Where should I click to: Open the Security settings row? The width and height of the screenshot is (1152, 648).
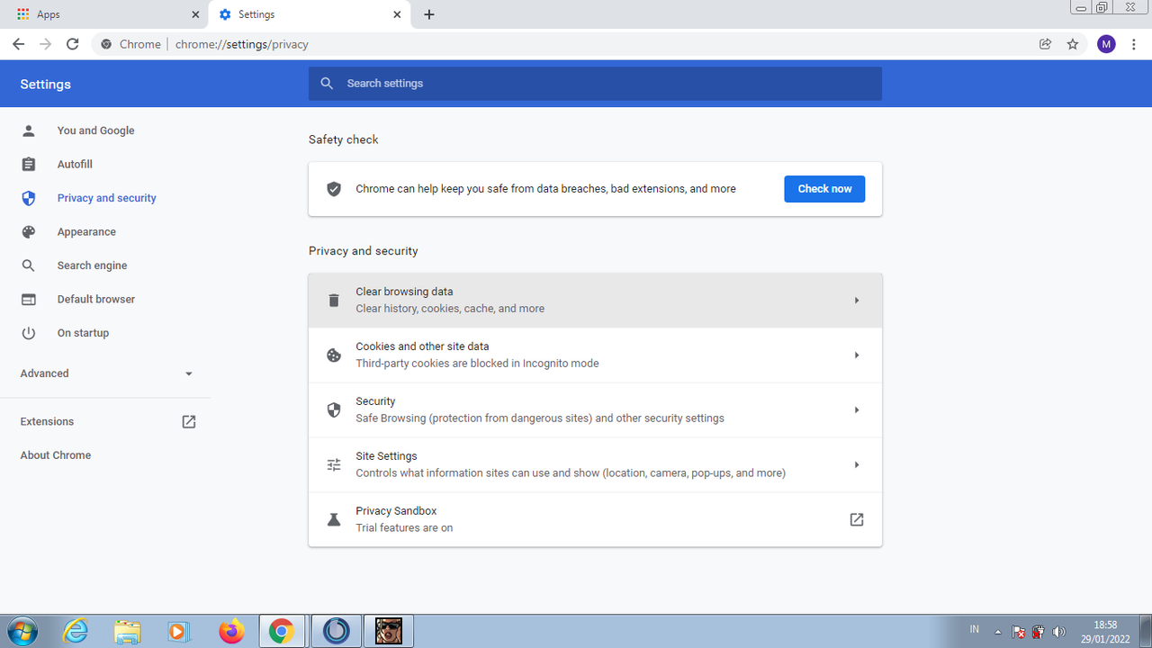point(595,410)
